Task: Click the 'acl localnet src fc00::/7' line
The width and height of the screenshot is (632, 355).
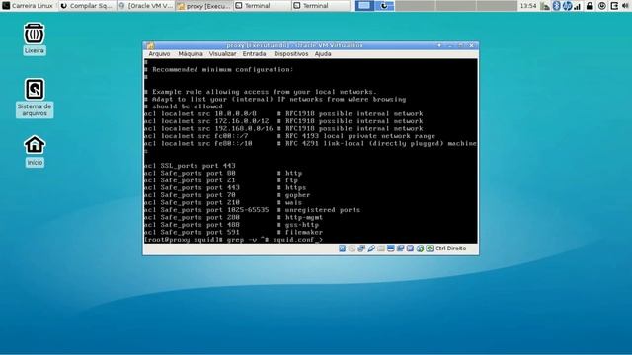Action: click(289, 136)
